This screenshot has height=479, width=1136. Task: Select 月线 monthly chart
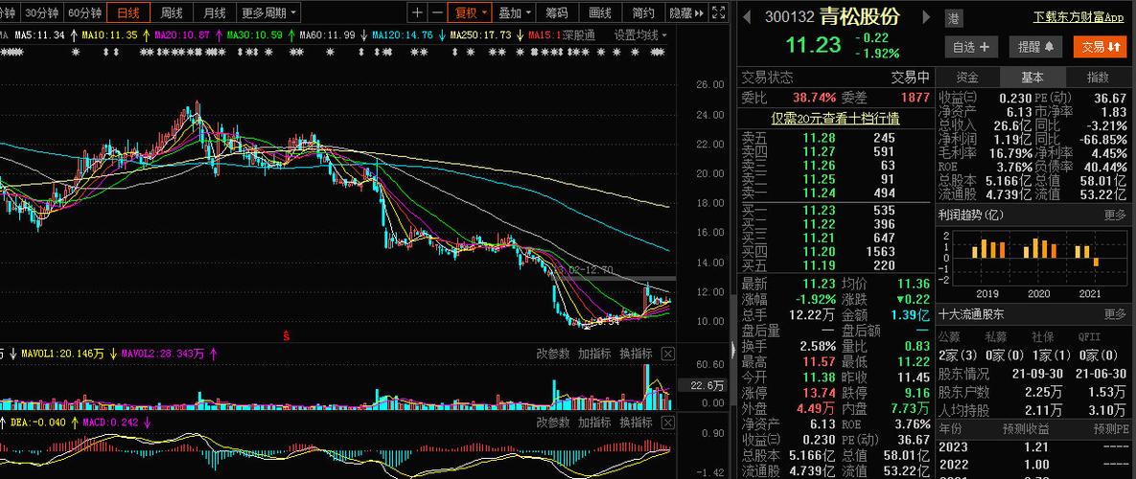(x=215, y=12)
